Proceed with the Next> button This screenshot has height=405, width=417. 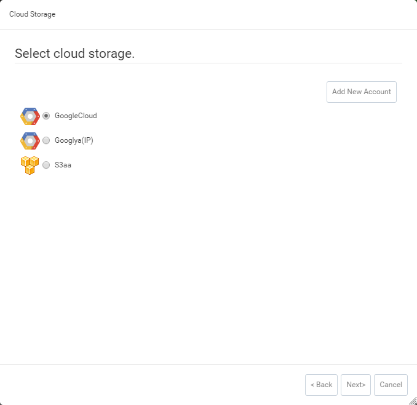click(355, 385)
